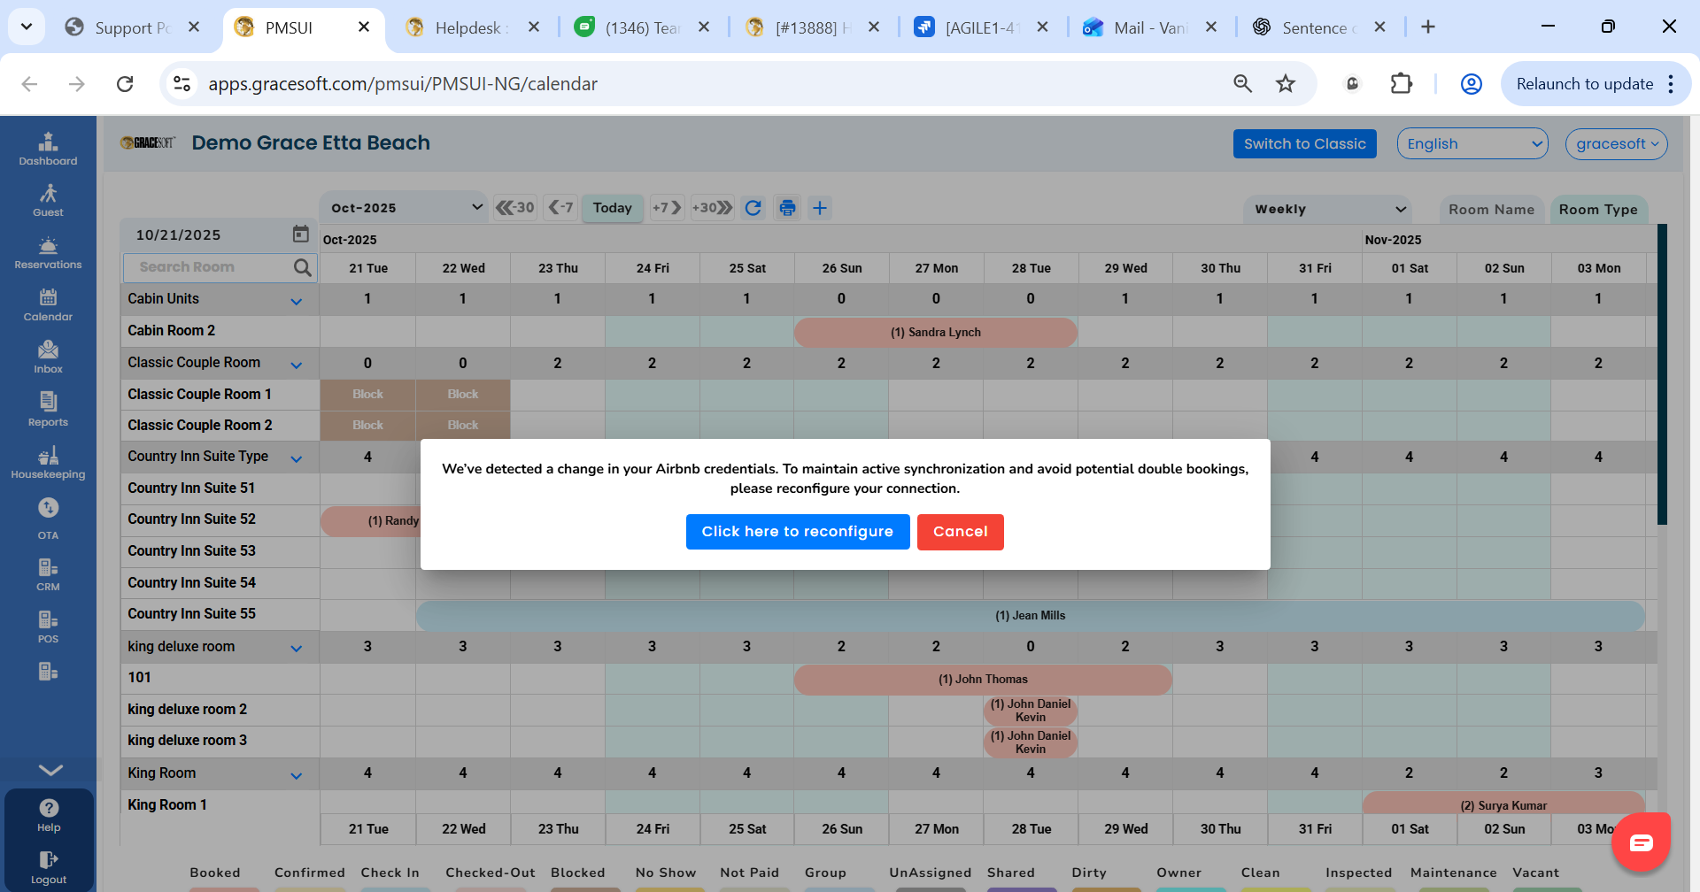Click Logout in sidebar
The height and width of the screenshot is (892, 1700).
click(49, 867)
